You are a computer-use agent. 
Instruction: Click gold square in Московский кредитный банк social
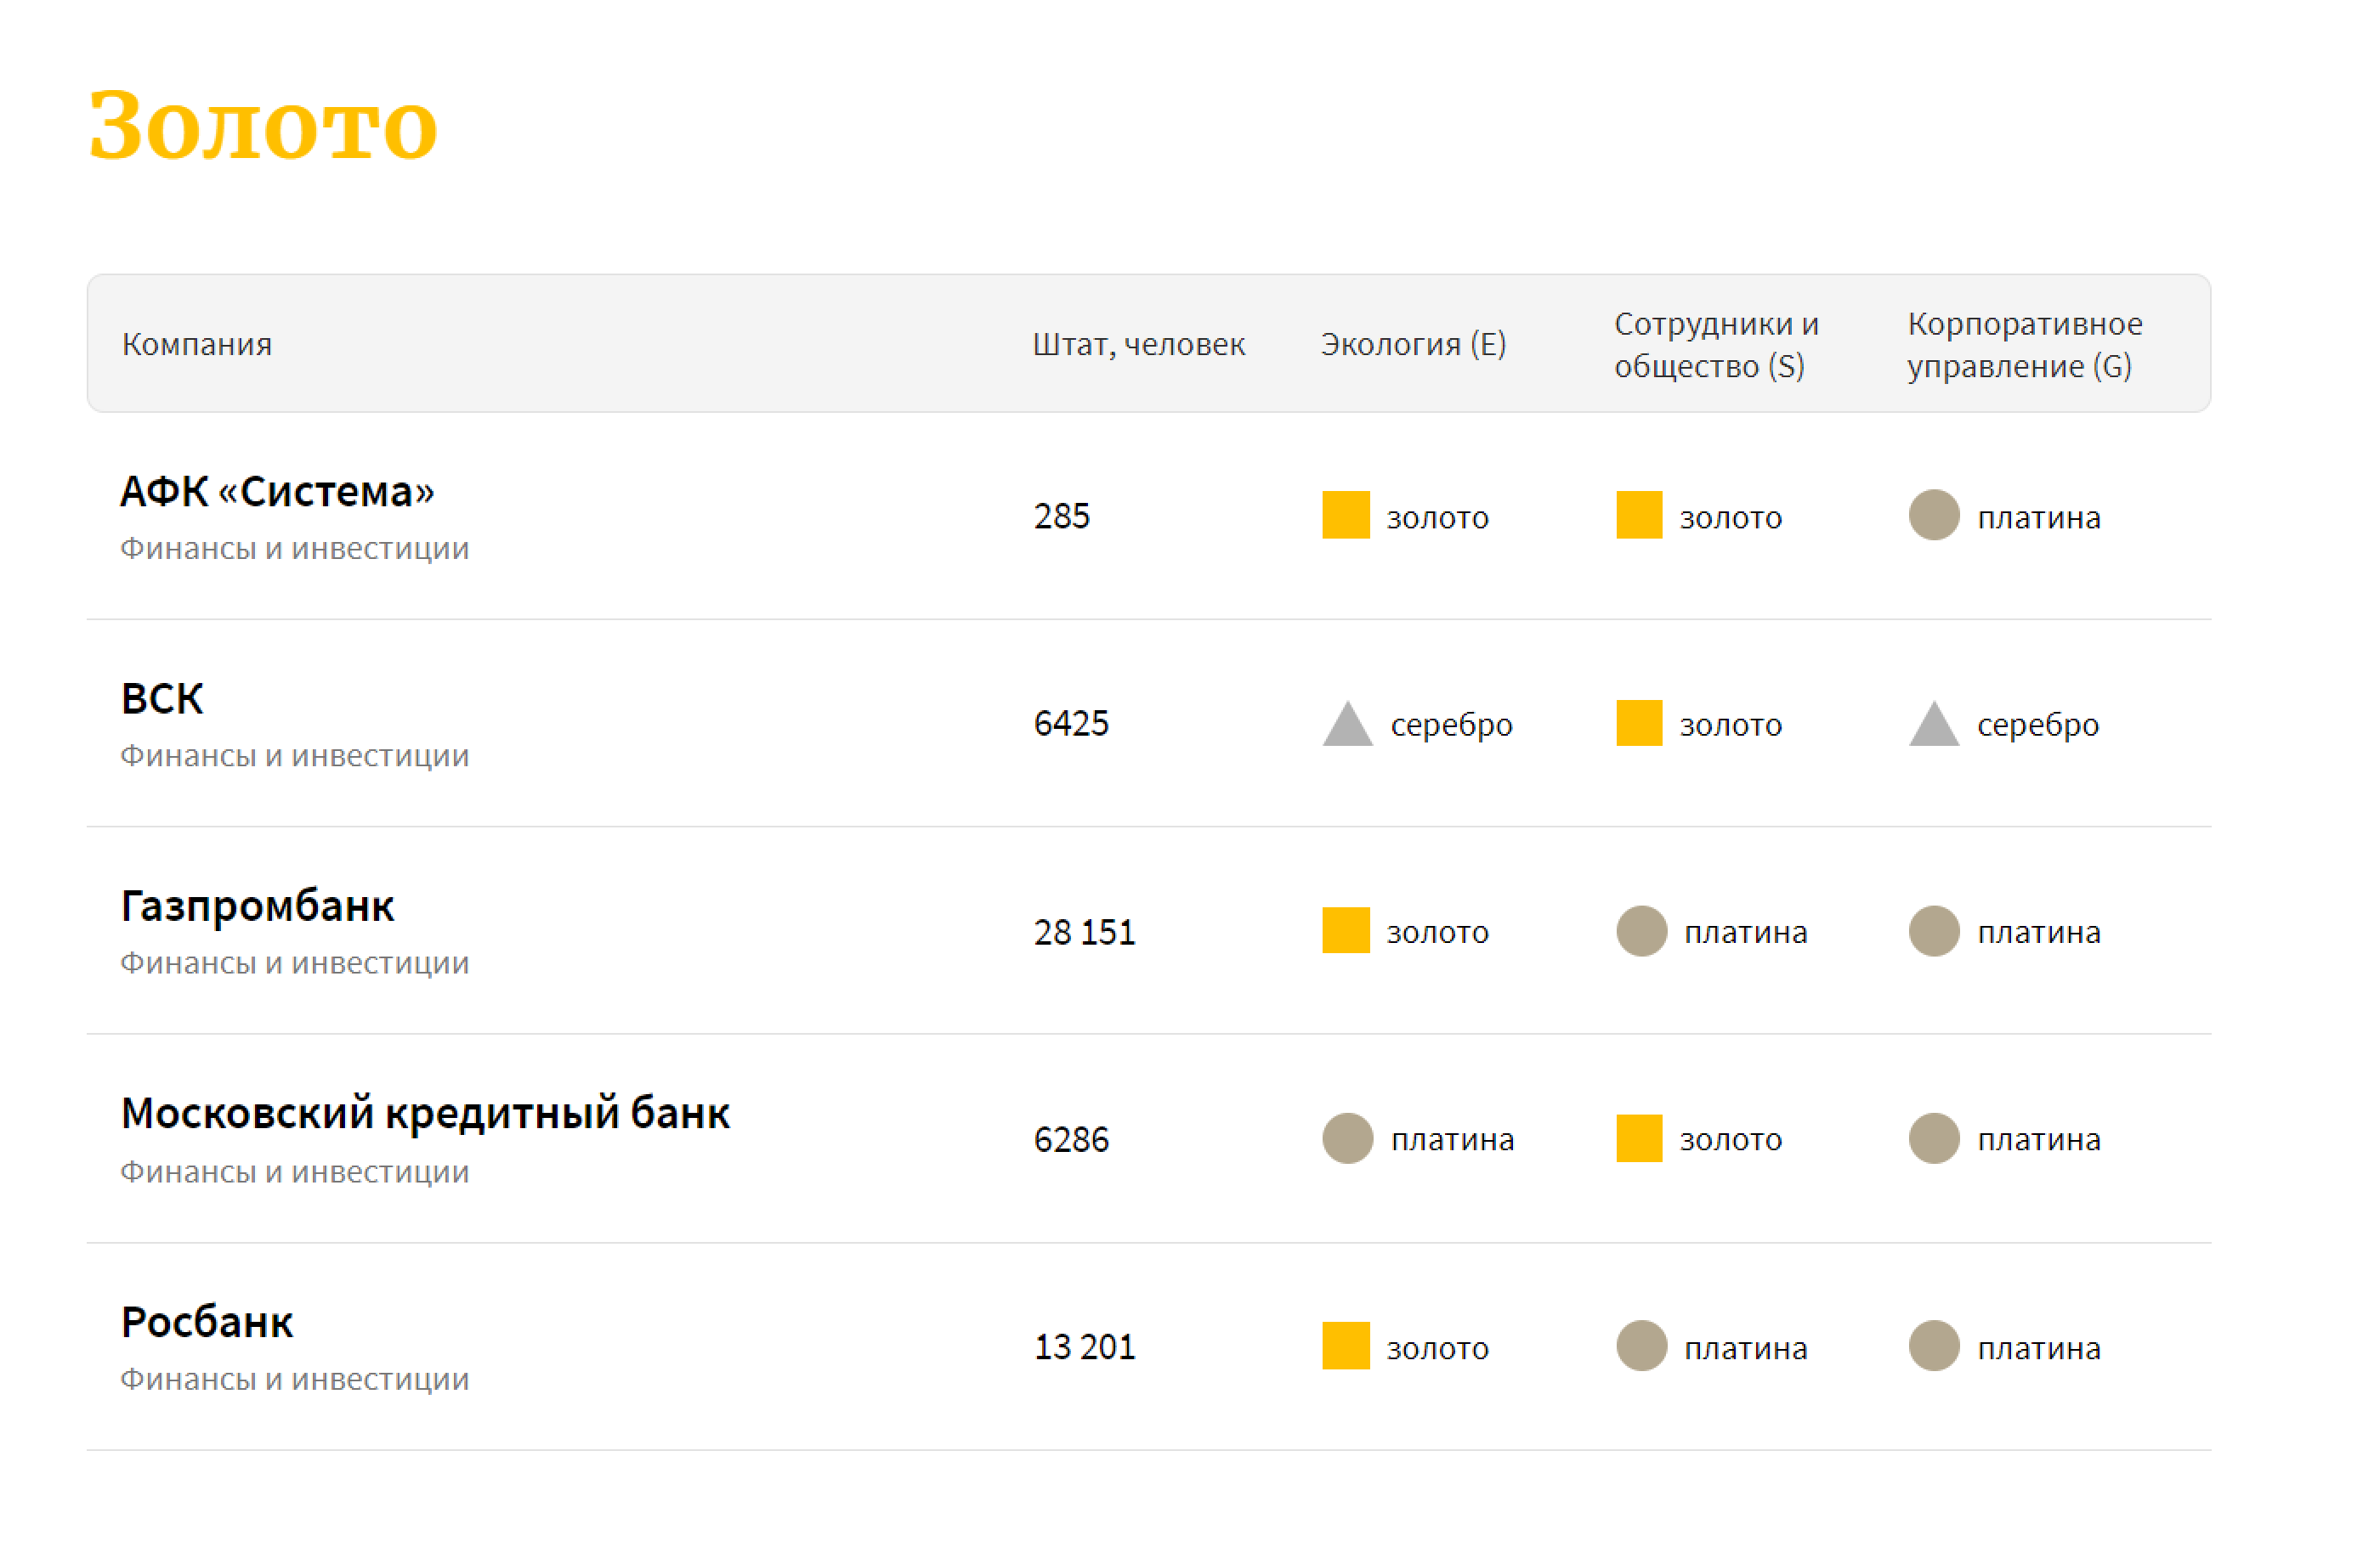pyautogui.click(x=1639, y=1138)
